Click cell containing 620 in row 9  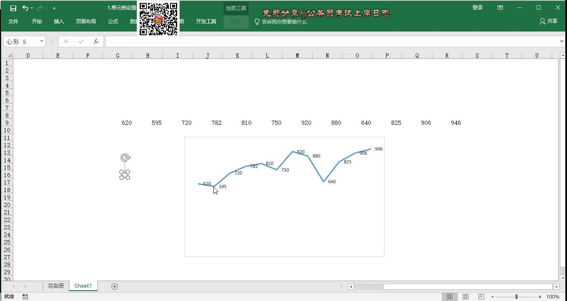coord(118,123)
